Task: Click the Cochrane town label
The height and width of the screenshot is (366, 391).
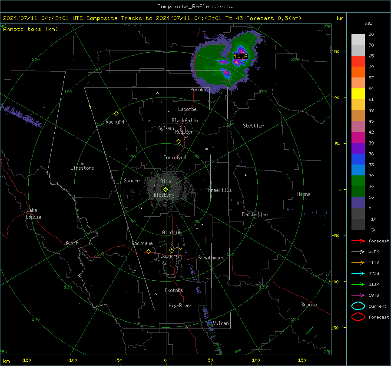Action: pyautogui.click(x=142, y=243)
